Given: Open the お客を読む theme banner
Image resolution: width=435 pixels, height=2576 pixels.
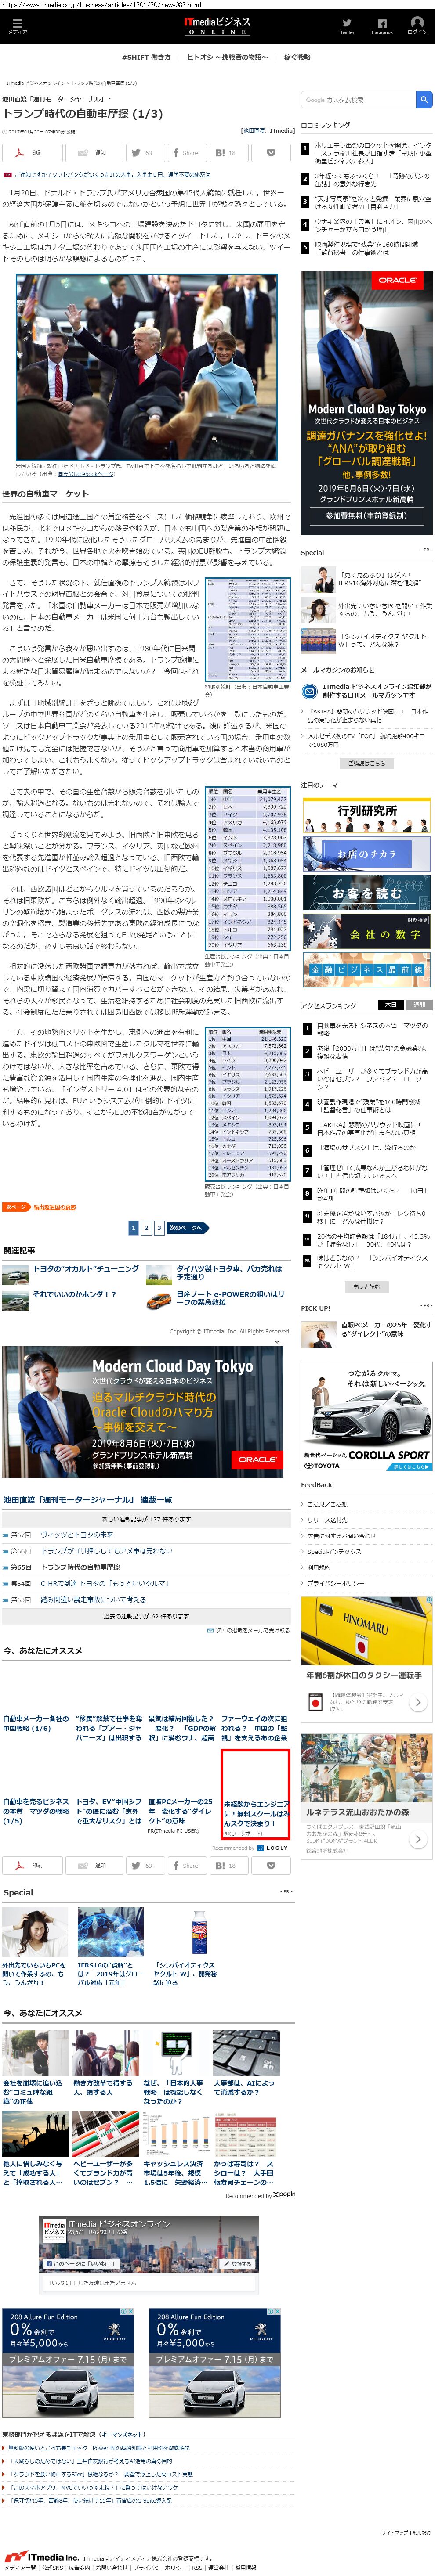Looking at the screenshot, I should [367, 892].
